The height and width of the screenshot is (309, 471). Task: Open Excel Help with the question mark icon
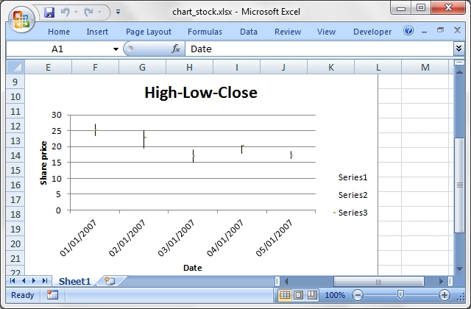(408, 30)
